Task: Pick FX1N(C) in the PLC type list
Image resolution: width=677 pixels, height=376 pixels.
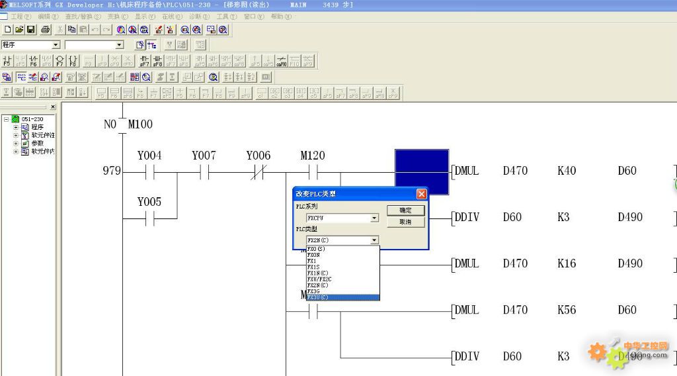Action: 343,273
